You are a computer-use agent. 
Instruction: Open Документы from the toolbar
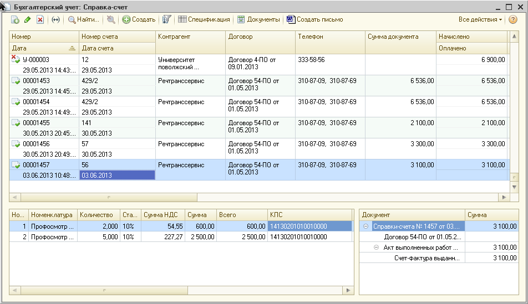(x=258, y=19)
